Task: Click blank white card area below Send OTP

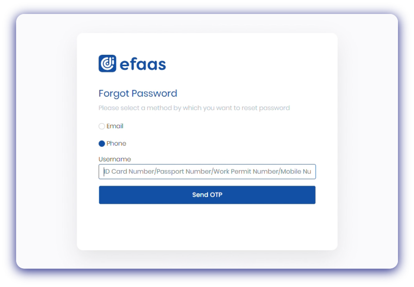Action: 207,228
